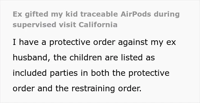Click the word "AirPods" in the title
Screen dimensions: 200x103
pyautogui.click(x=136, y=14)
